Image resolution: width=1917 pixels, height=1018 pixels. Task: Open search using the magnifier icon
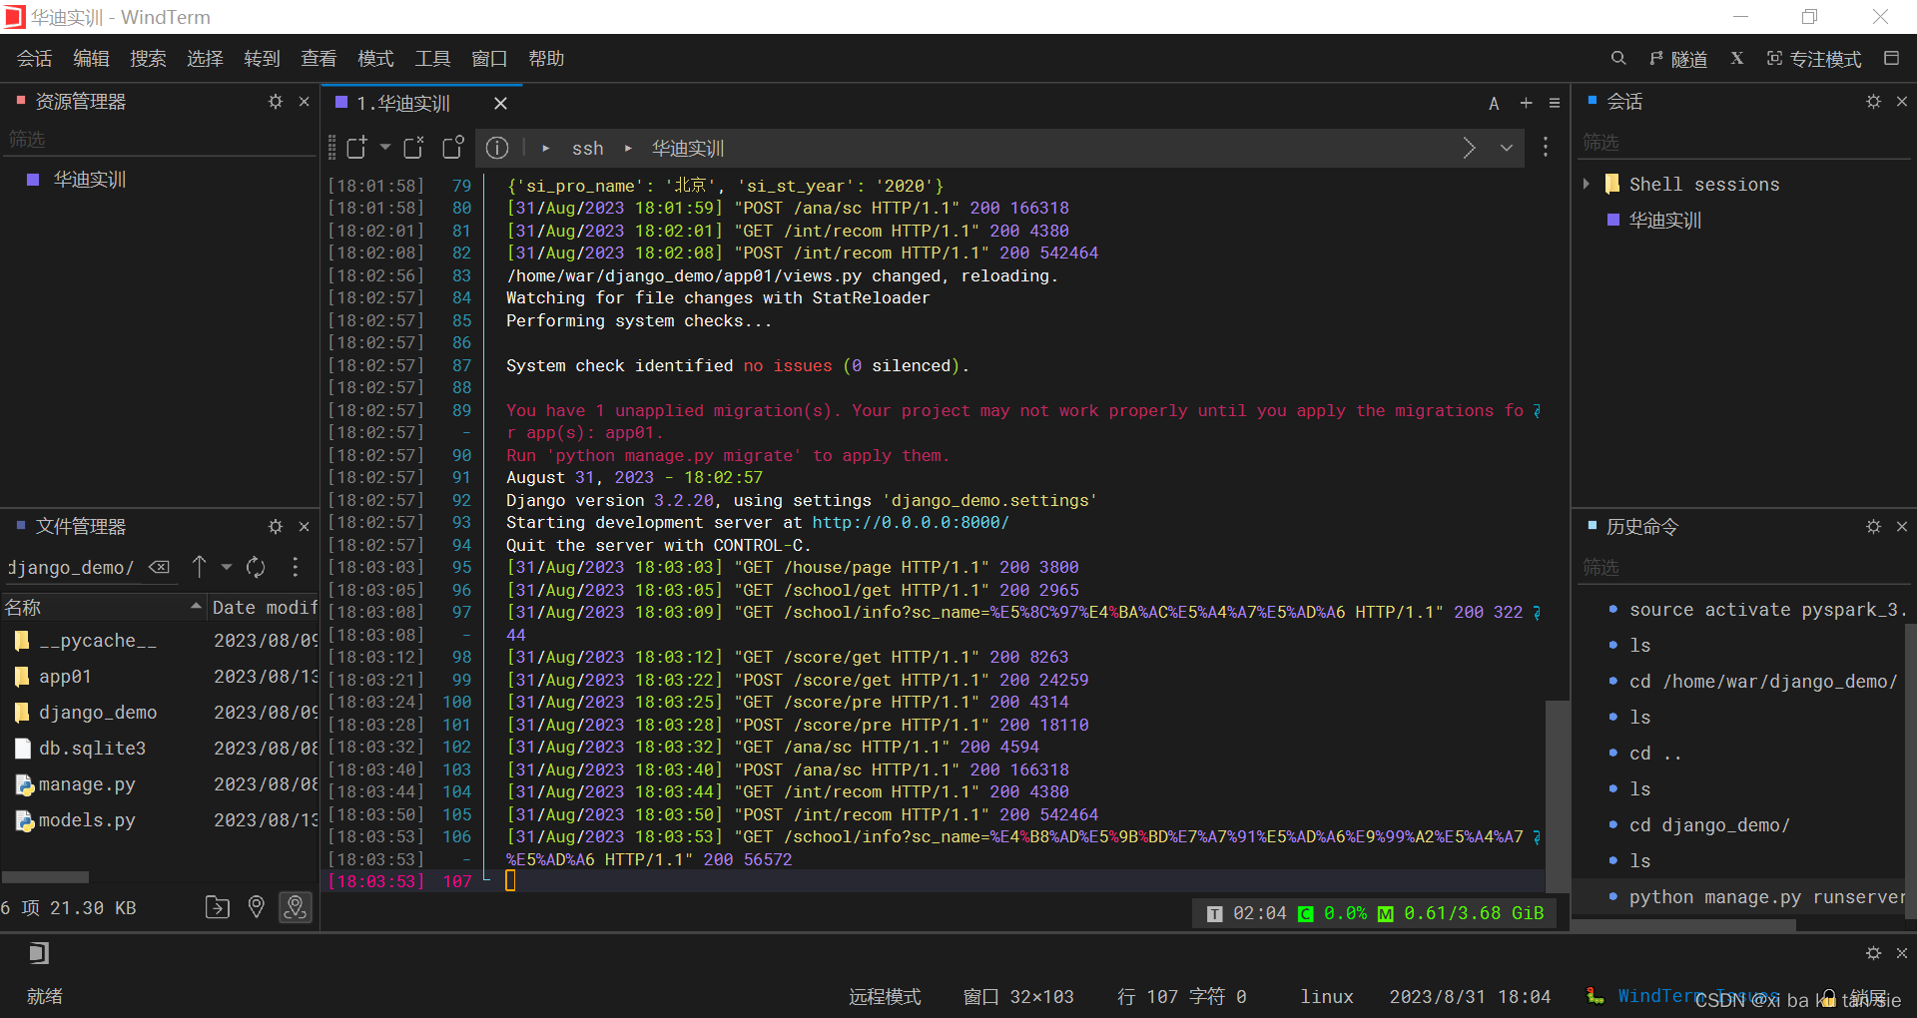[1617, 58]
